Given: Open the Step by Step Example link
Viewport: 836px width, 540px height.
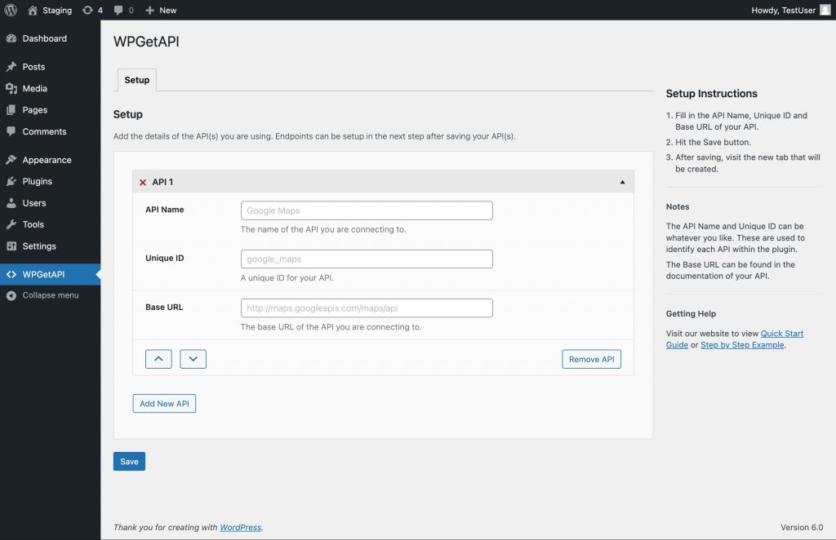Looking at the screenshot, I should tap(742, 345).
